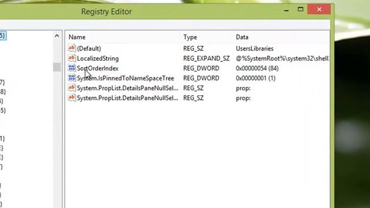Click the 0x00000054 (84) data value

point(257,68)
